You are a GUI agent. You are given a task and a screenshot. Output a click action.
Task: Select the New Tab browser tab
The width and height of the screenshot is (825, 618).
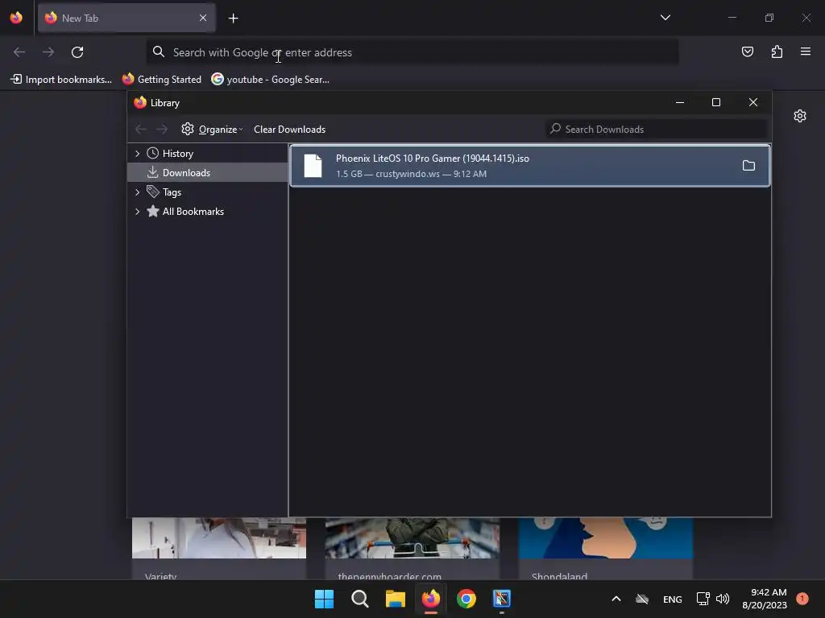pos(126,19)
